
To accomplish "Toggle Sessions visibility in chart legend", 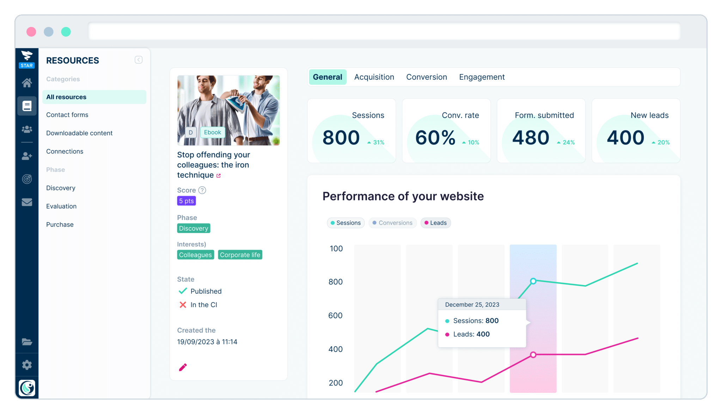I will coord(345,223).
